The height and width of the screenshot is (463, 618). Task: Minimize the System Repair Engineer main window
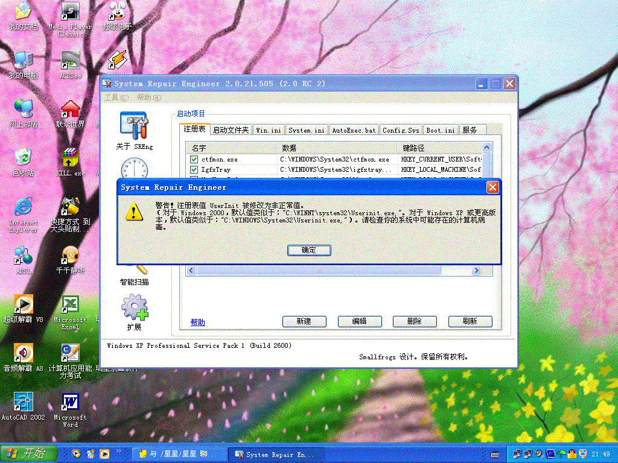coord(482,83)
